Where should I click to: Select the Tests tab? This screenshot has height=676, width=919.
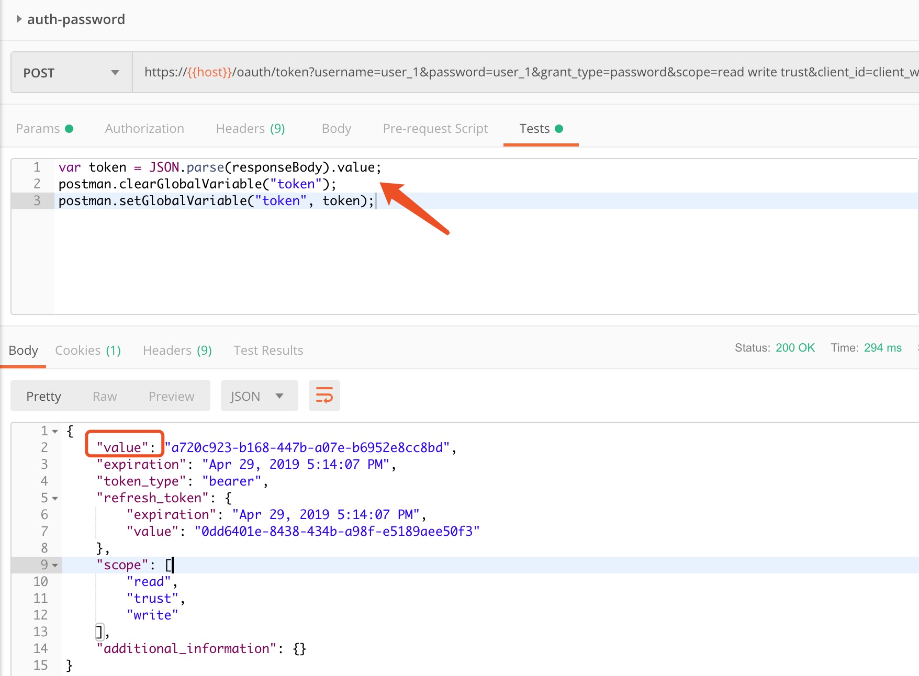pyautogui.click(x=541, y=129)
